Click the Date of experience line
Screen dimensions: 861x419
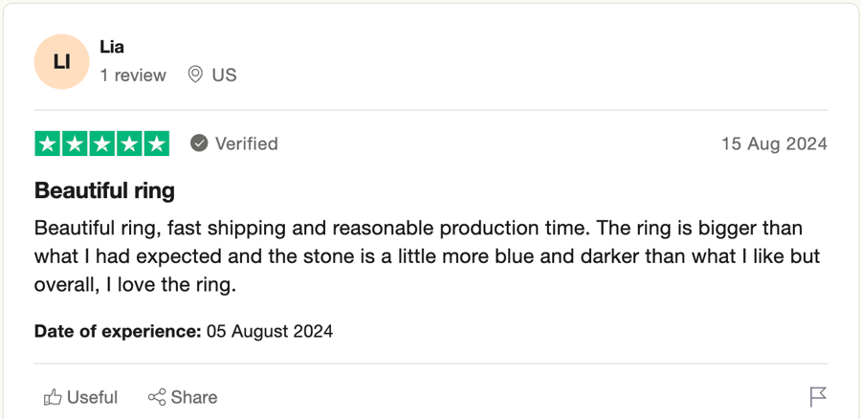(184, 331)
